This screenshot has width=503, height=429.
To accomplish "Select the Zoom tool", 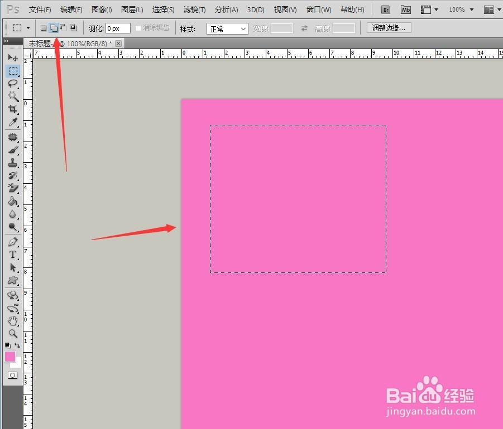I will coord(13,334).
